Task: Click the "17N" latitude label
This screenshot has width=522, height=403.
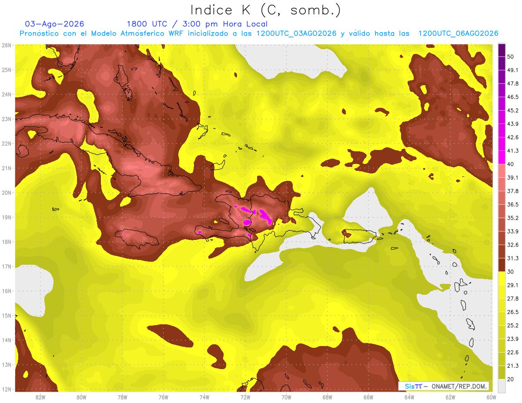Action: 6,266
